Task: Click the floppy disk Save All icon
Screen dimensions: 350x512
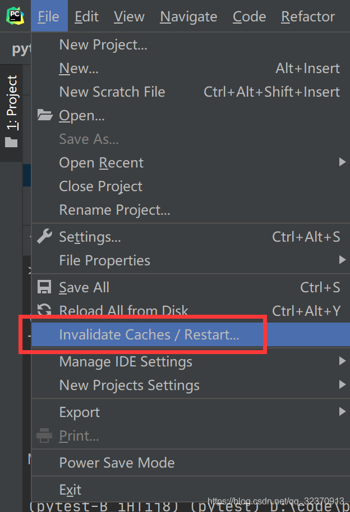Action: [44, 287]
